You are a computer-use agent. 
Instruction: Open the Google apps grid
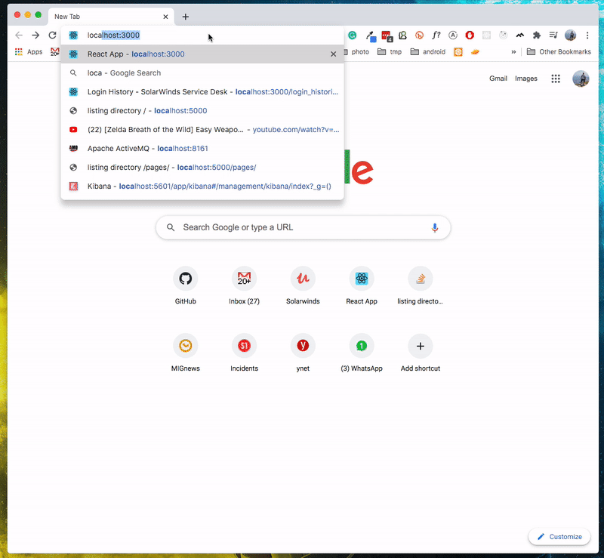click(x=556, y=79)
